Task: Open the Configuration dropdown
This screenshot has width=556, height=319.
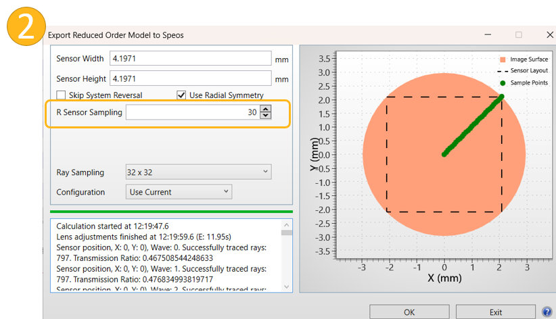Action: [x=179, y=192]
